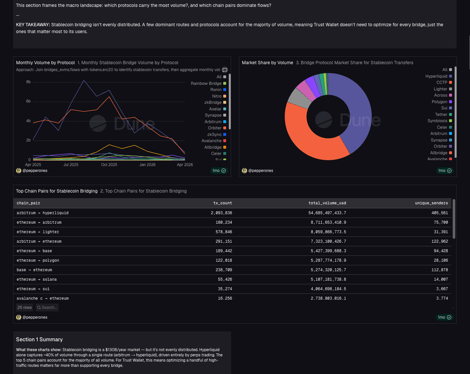Open the Market Share by Volume title link
Screen dimensions: 470x374
click(267, 63)
